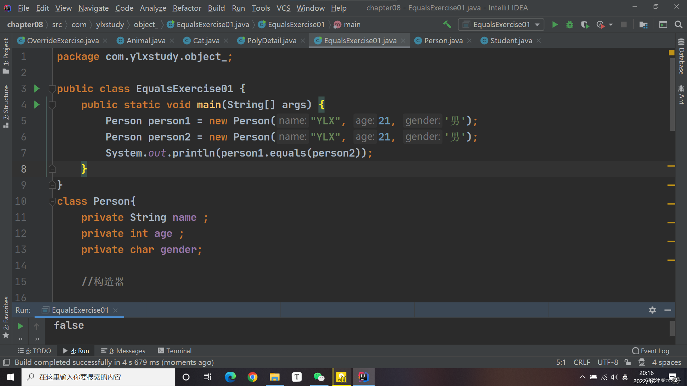Toggle read-only lock icon in status bar

[x=628, y=362]
